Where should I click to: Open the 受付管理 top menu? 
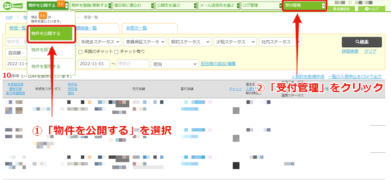[x=305, y=5]
